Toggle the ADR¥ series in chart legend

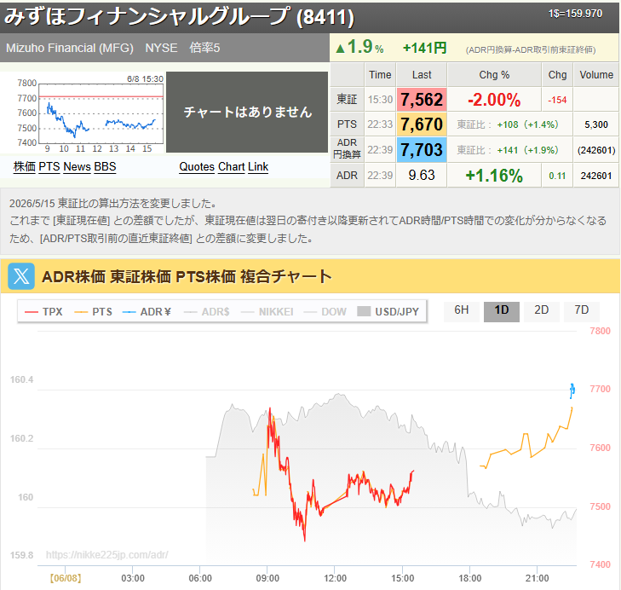coord(147,312)
